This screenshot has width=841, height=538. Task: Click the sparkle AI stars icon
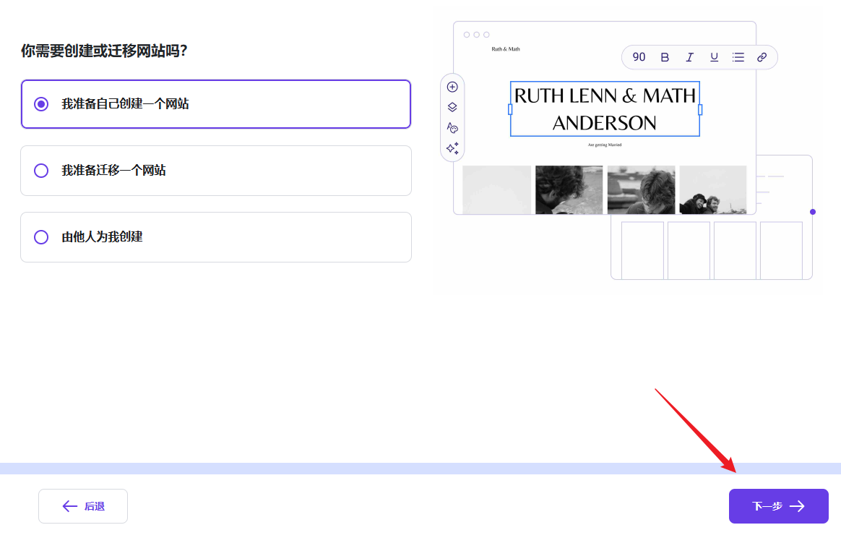452,148
